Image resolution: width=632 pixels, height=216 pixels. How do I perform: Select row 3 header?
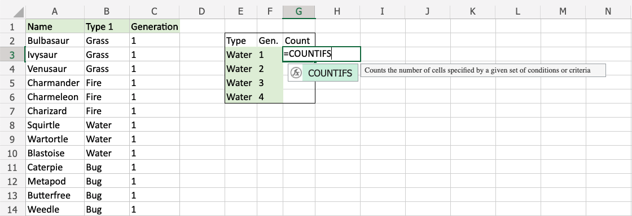12,55
